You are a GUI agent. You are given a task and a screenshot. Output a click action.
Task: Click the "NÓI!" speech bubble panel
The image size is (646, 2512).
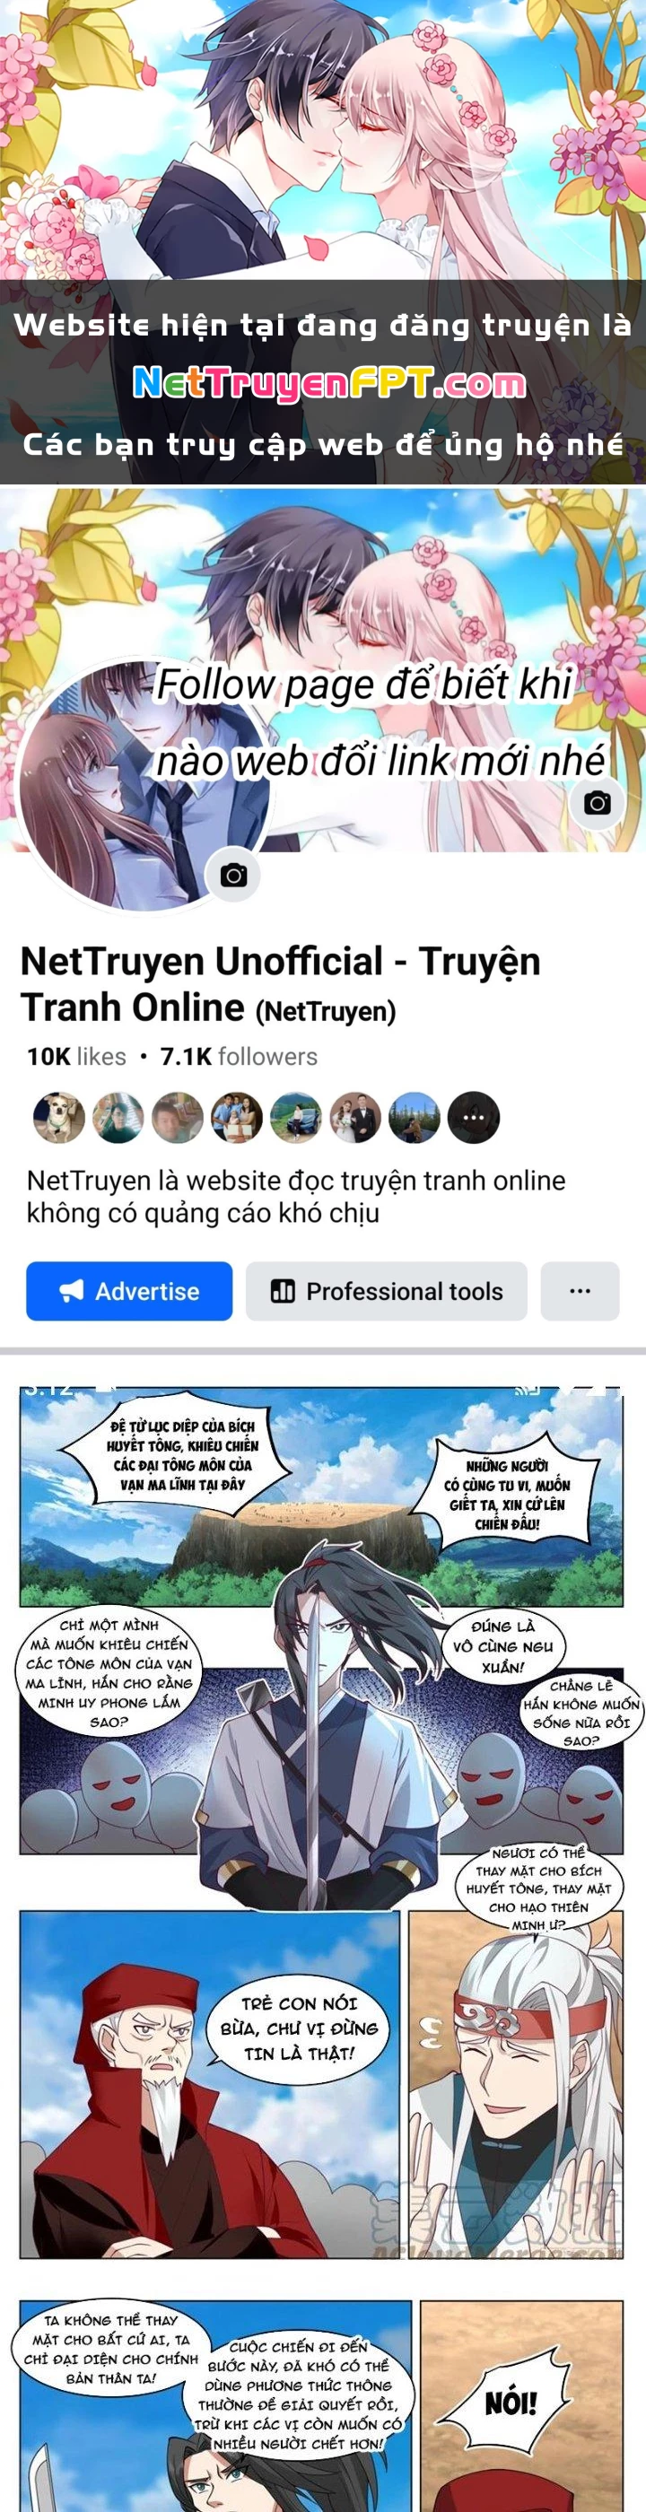[x=521, y=2404]
